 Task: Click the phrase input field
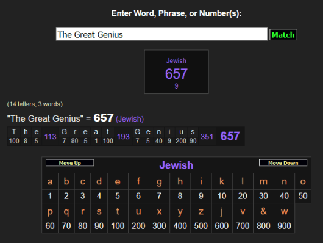click(161, 34)
